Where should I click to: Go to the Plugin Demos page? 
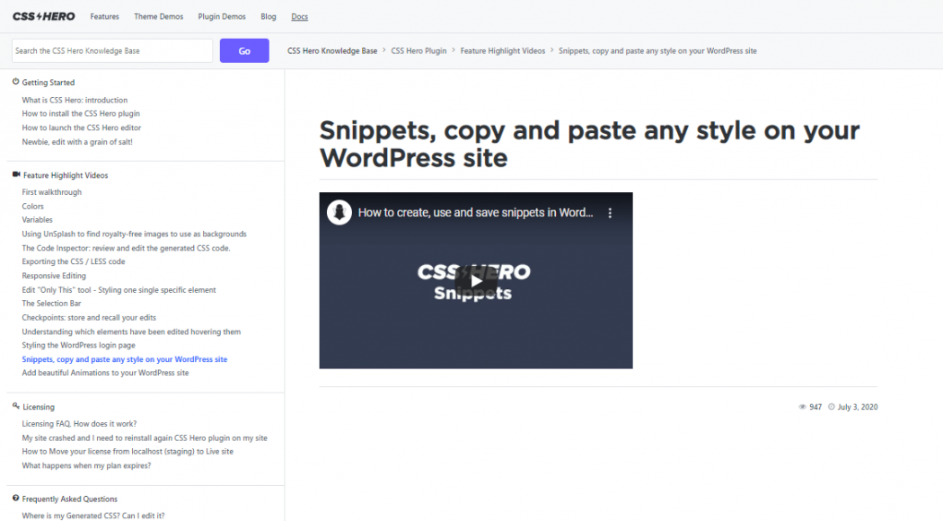[x=221, y=16]
